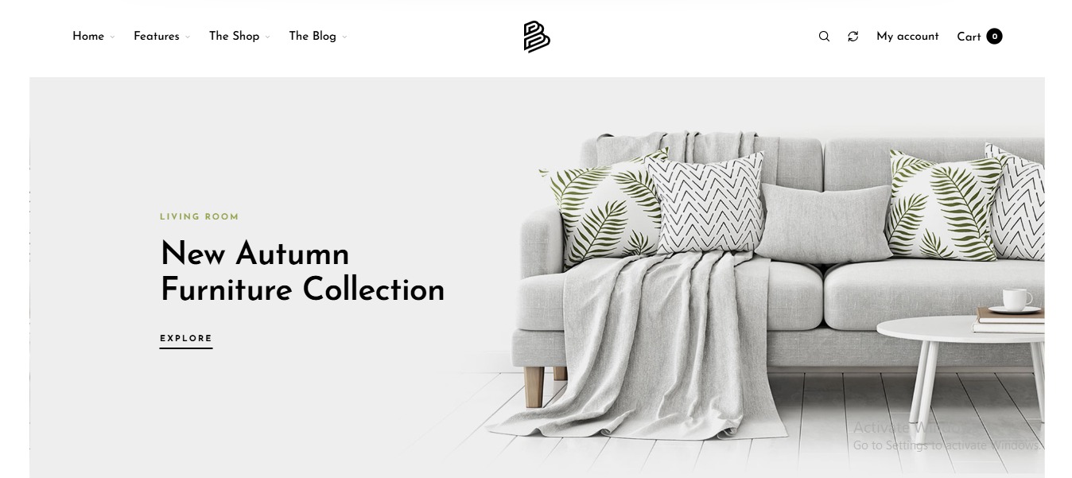Open the compare refresh-arrows icon

coord(853,37)
